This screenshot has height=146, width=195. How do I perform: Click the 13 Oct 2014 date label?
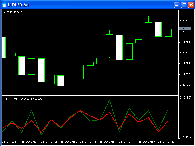[x=10, y=142]
